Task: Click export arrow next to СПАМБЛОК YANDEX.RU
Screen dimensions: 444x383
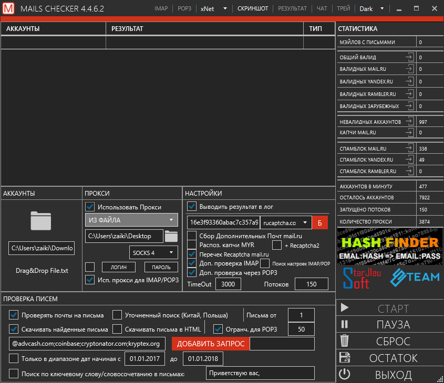Action: pyautogui.click(x=409, y=159)
